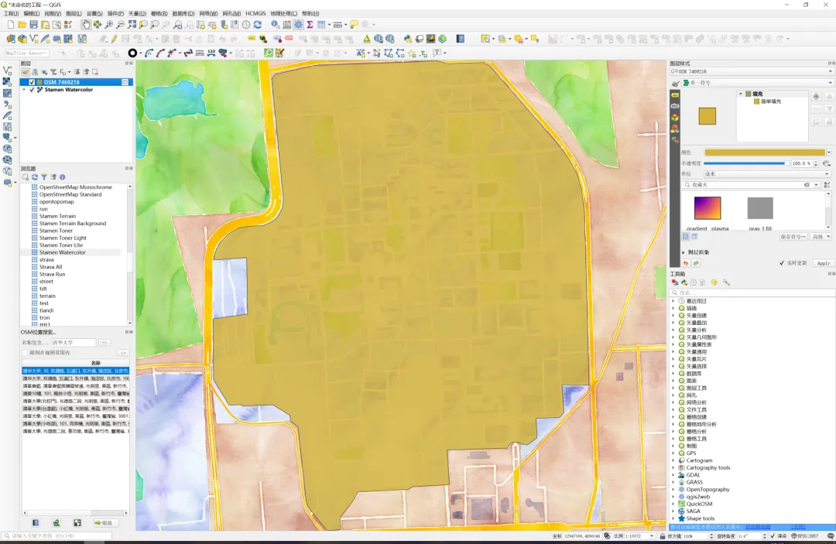The height and width of the screenshot is (544, 836).
Task: Select the Pan Map hand tool
Action: pyautogui.click(x=85, y=25)
